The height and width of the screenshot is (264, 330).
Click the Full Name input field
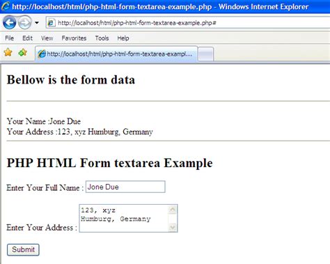[125, 187]
